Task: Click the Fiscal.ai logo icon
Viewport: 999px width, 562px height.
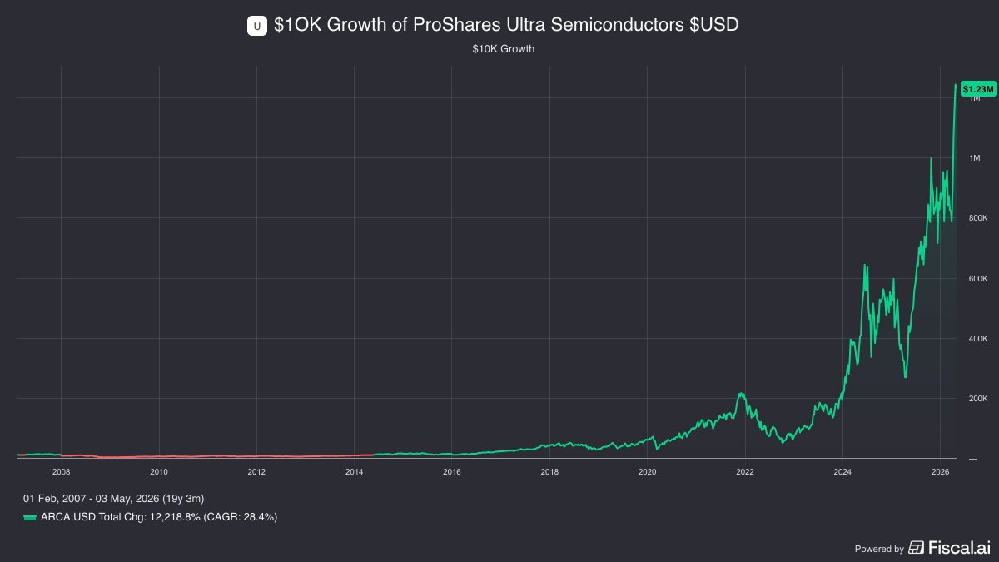Action: 917,548
